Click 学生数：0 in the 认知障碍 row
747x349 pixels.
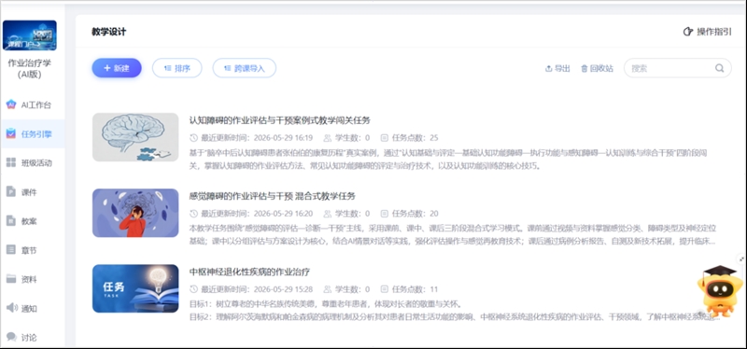[x=352, y=138]
